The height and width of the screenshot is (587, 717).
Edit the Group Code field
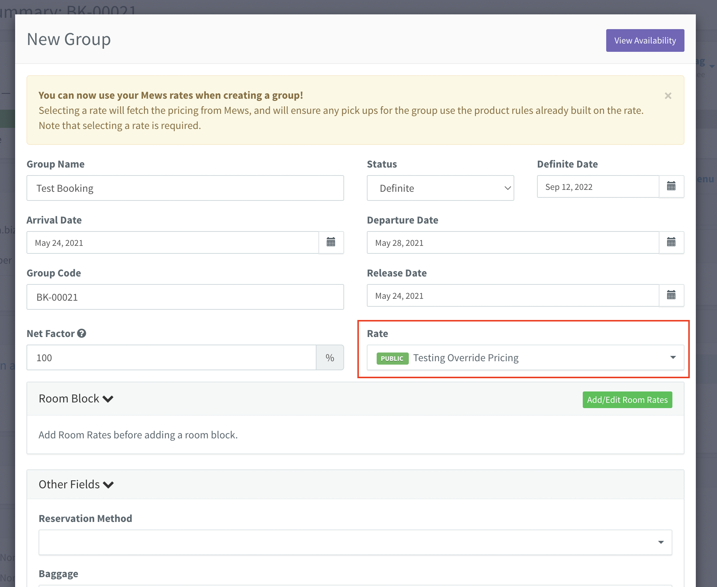[185, 297]
